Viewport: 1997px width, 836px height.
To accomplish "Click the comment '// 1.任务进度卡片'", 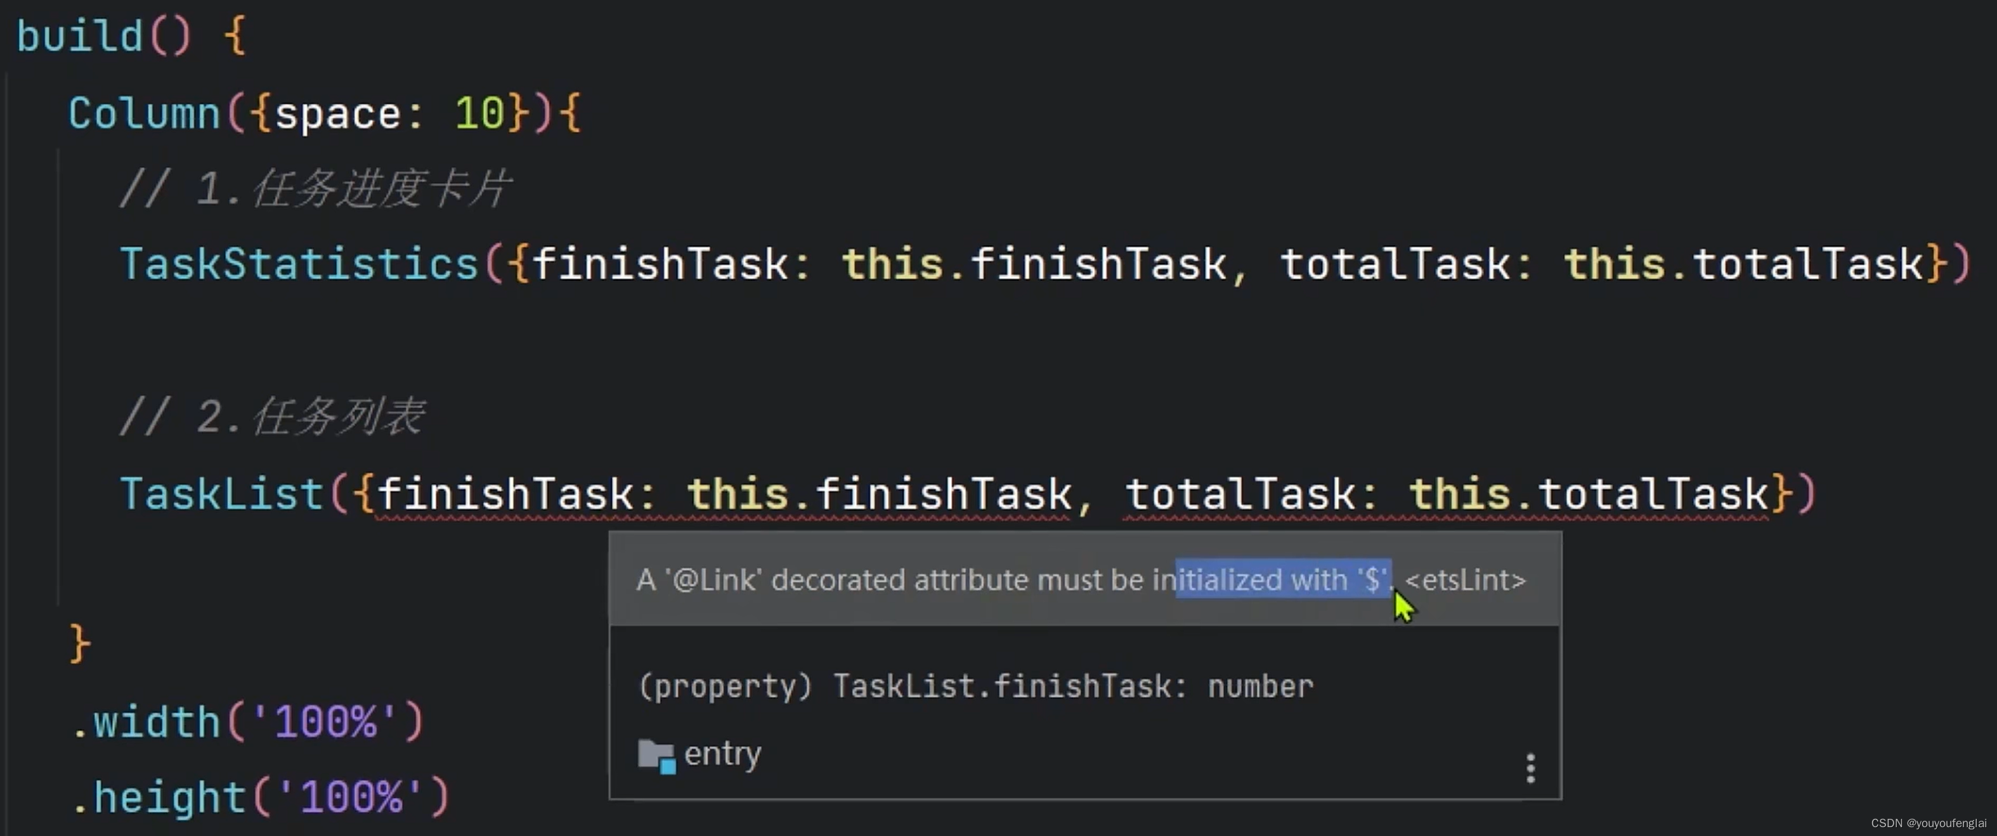I will (x=316, y=188).
